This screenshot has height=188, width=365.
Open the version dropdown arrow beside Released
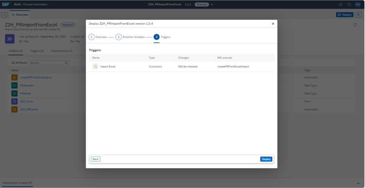[212, 4]
